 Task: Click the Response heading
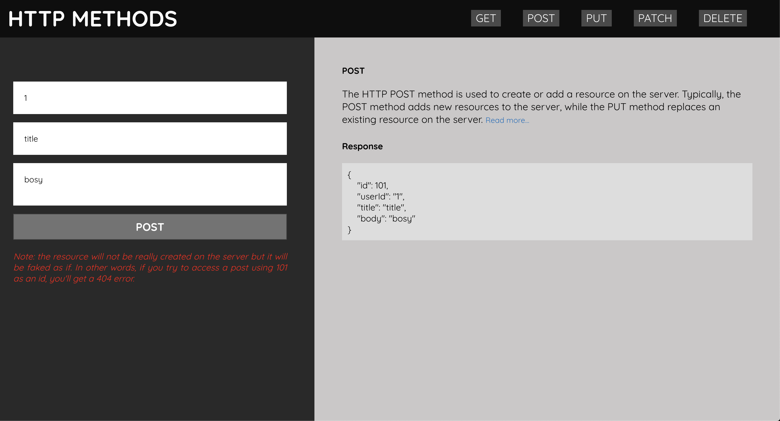(x=362, y=146)
